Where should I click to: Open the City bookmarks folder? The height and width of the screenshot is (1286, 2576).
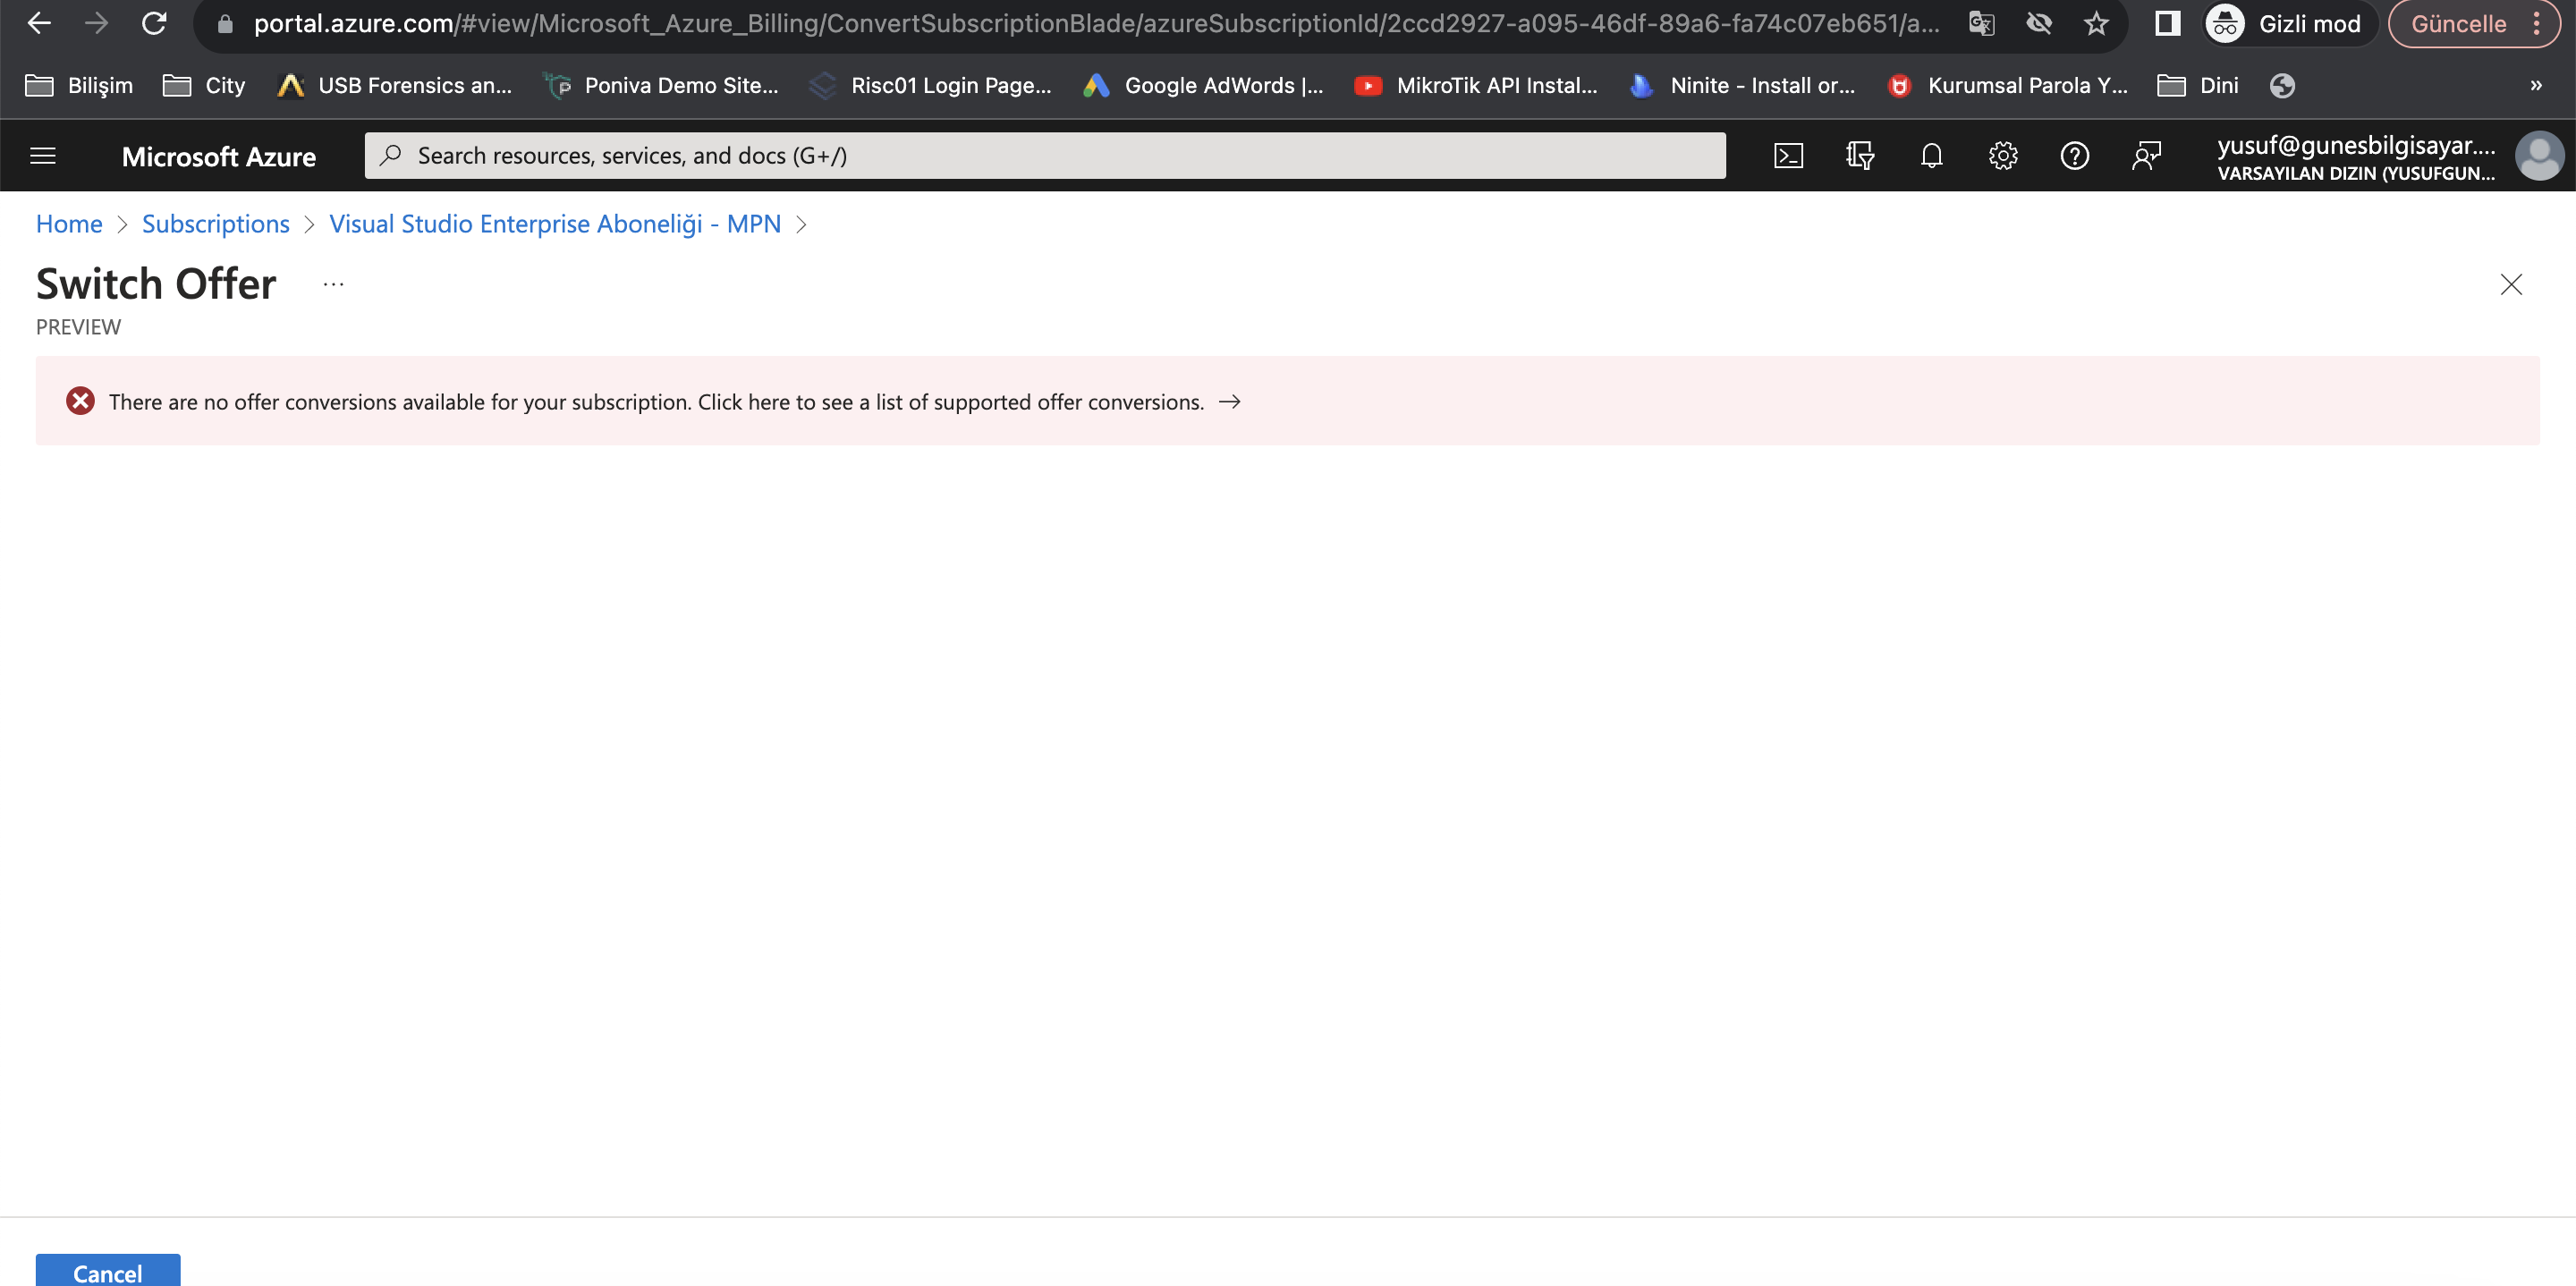point(204,86)
